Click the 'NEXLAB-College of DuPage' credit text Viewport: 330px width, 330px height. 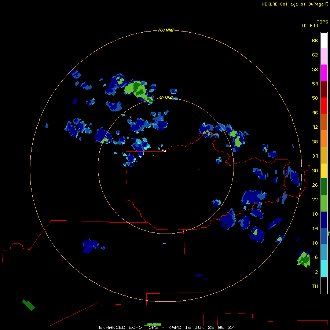(x=293, y=4)
